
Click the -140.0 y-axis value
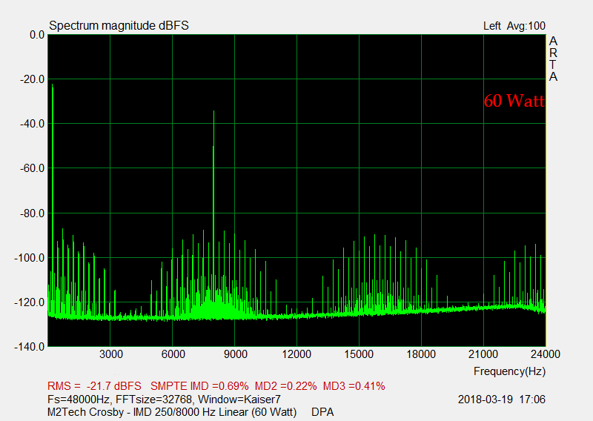[x=30, y=347]
